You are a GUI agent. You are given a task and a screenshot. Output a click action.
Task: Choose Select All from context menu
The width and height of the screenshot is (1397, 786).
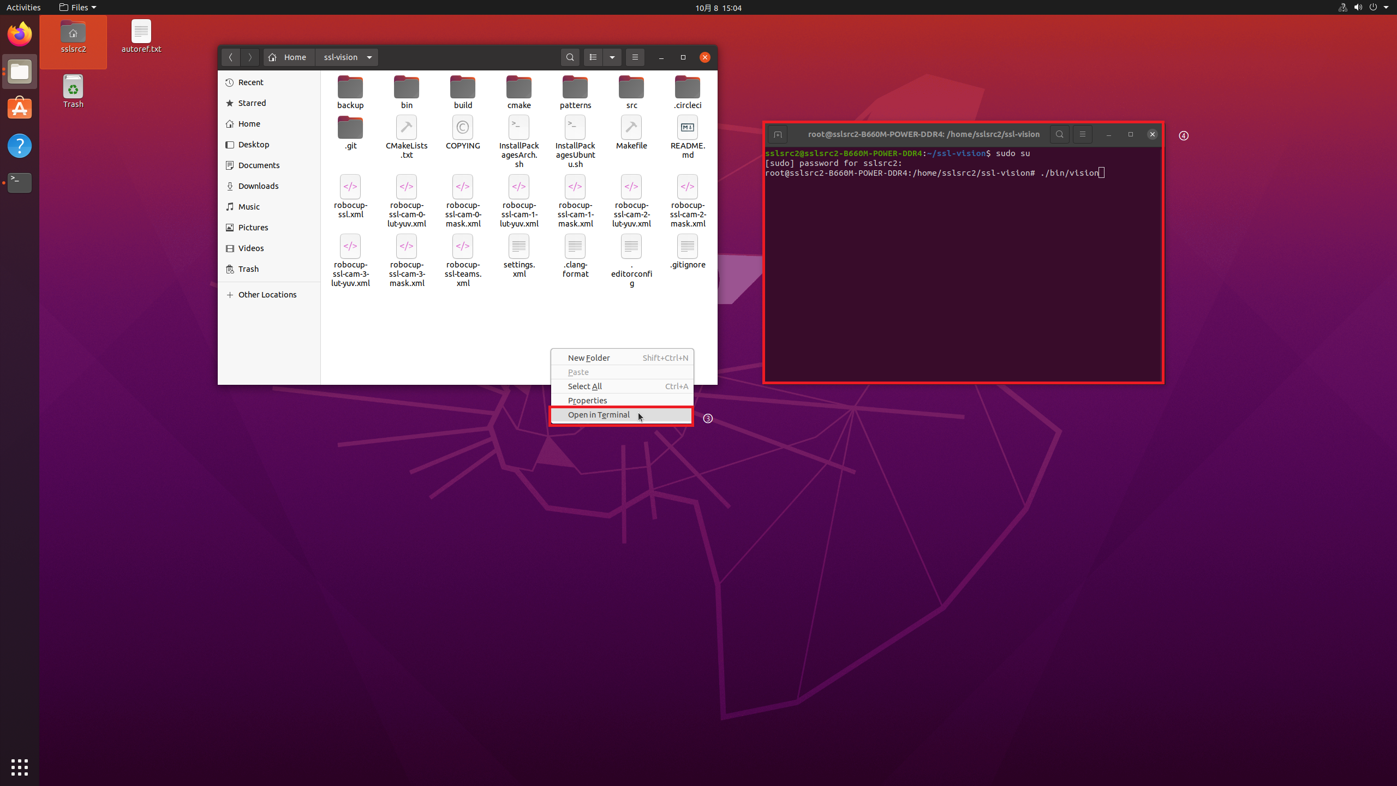[x=622, y=386]
